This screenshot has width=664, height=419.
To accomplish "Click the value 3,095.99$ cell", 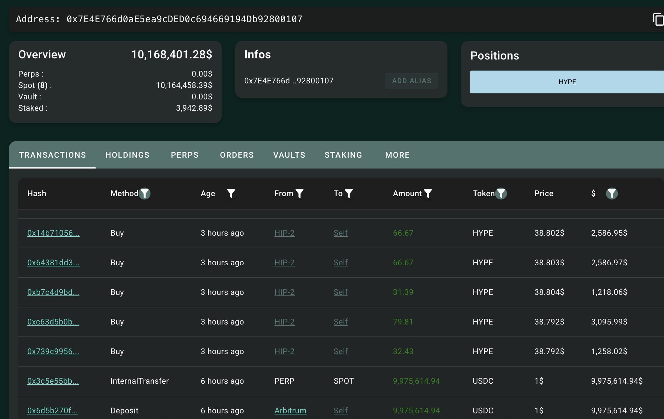I will tap(609, 322).
